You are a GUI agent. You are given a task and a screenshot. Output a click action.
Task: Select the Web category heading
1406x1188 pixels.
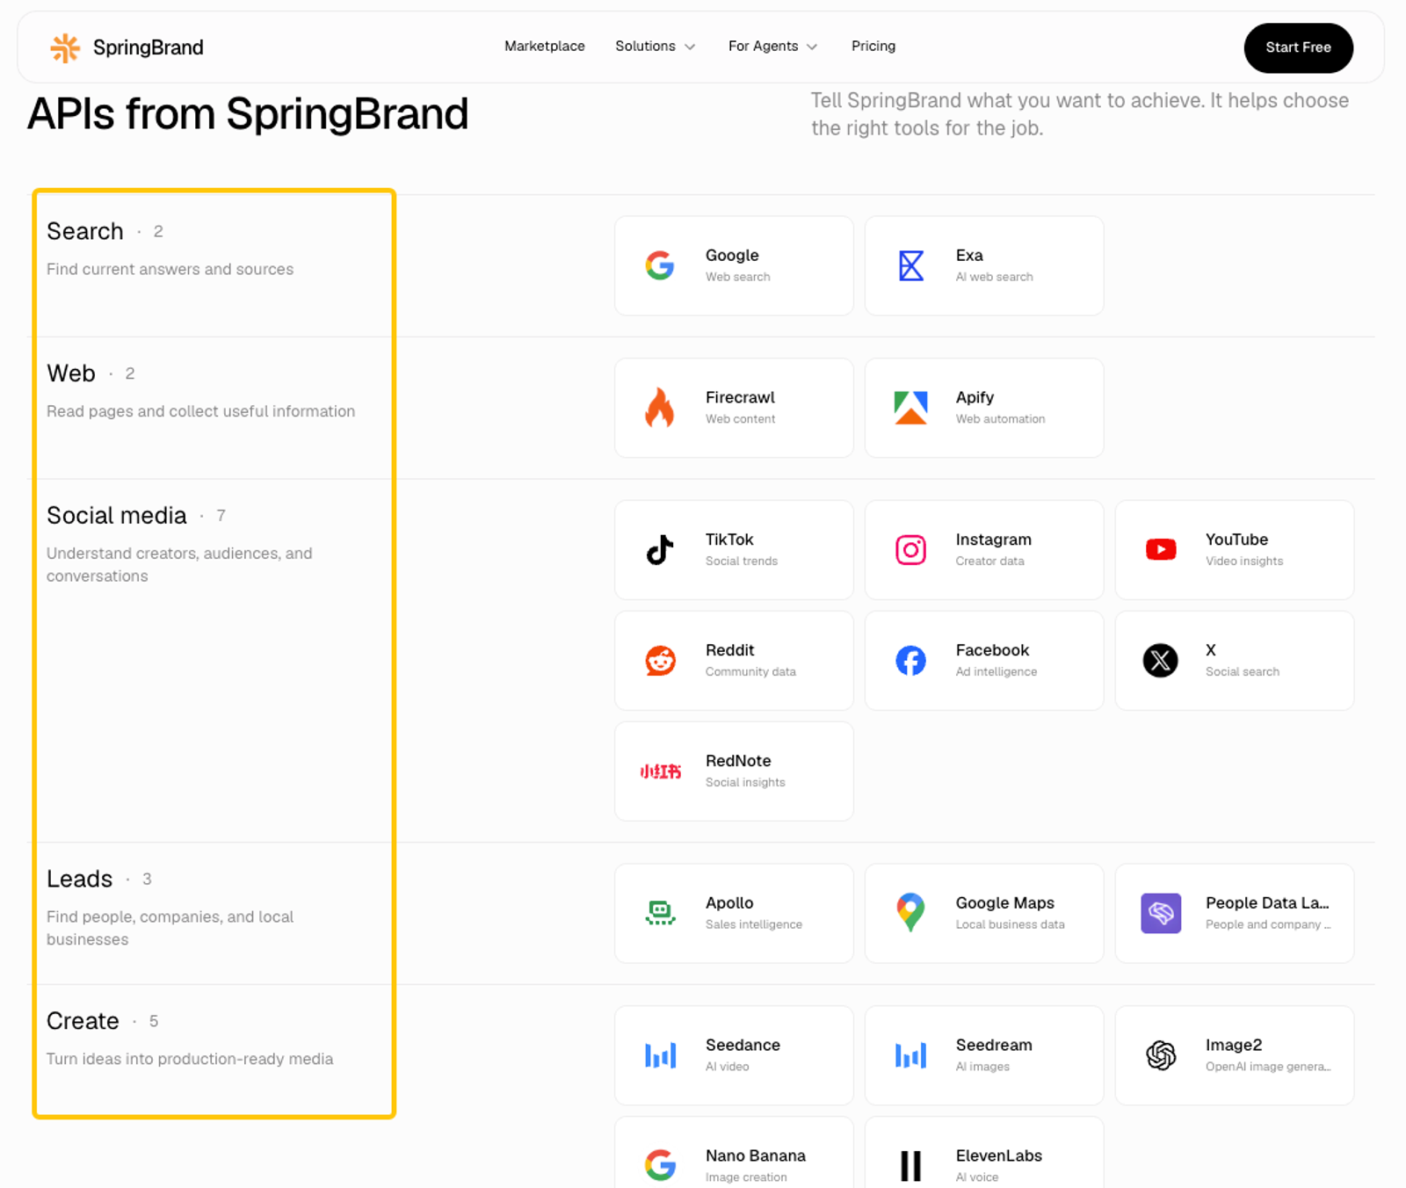point(71,373)
